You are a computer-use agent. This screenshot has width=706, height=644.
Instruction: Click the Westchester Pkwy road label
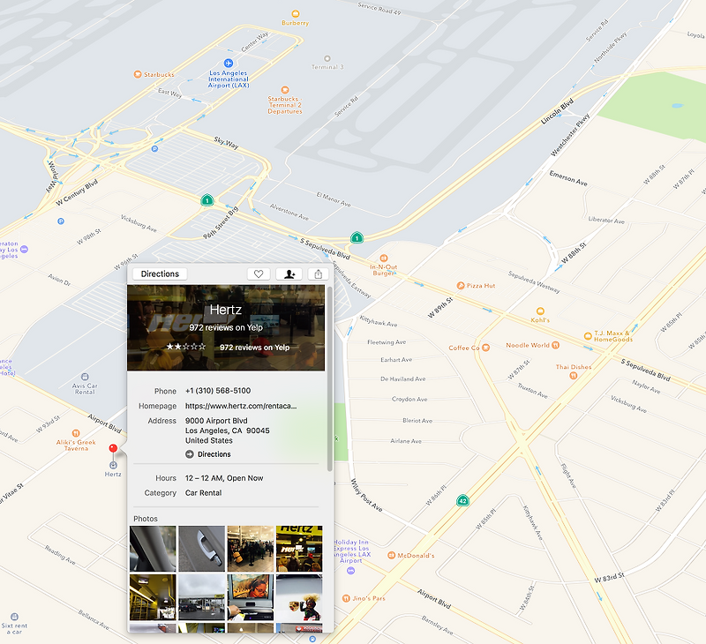tap(570, 135)
